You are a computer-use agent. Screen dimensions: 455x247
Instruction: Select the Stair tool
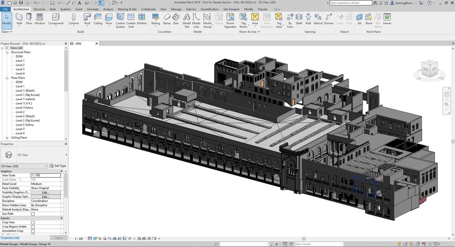click(176, 20)
